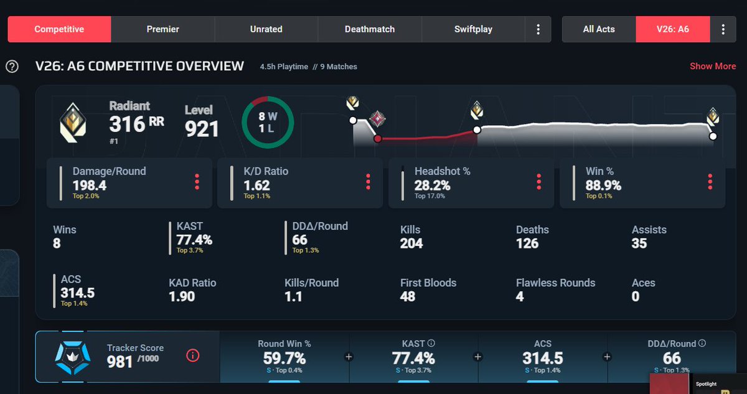Click the plus icon between KAST and ACS
This screenshot has width=747, height=394.
tap(478, 357)
